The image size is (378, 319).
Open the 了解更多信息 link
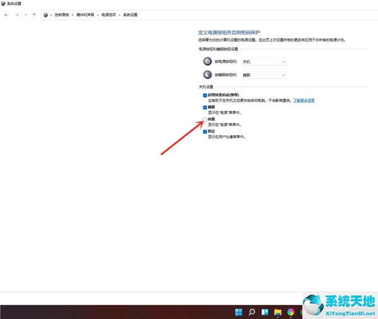[x=304, y=101]
